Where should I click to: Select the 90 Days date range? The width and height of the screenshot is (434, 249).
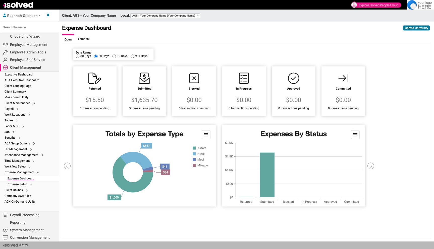pyautogui.click(x=114, y=56)
